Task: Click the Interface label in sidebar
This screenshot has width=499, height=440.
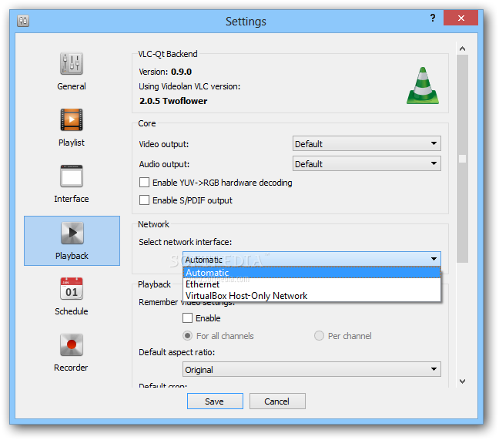Action: tap(72, 199)
